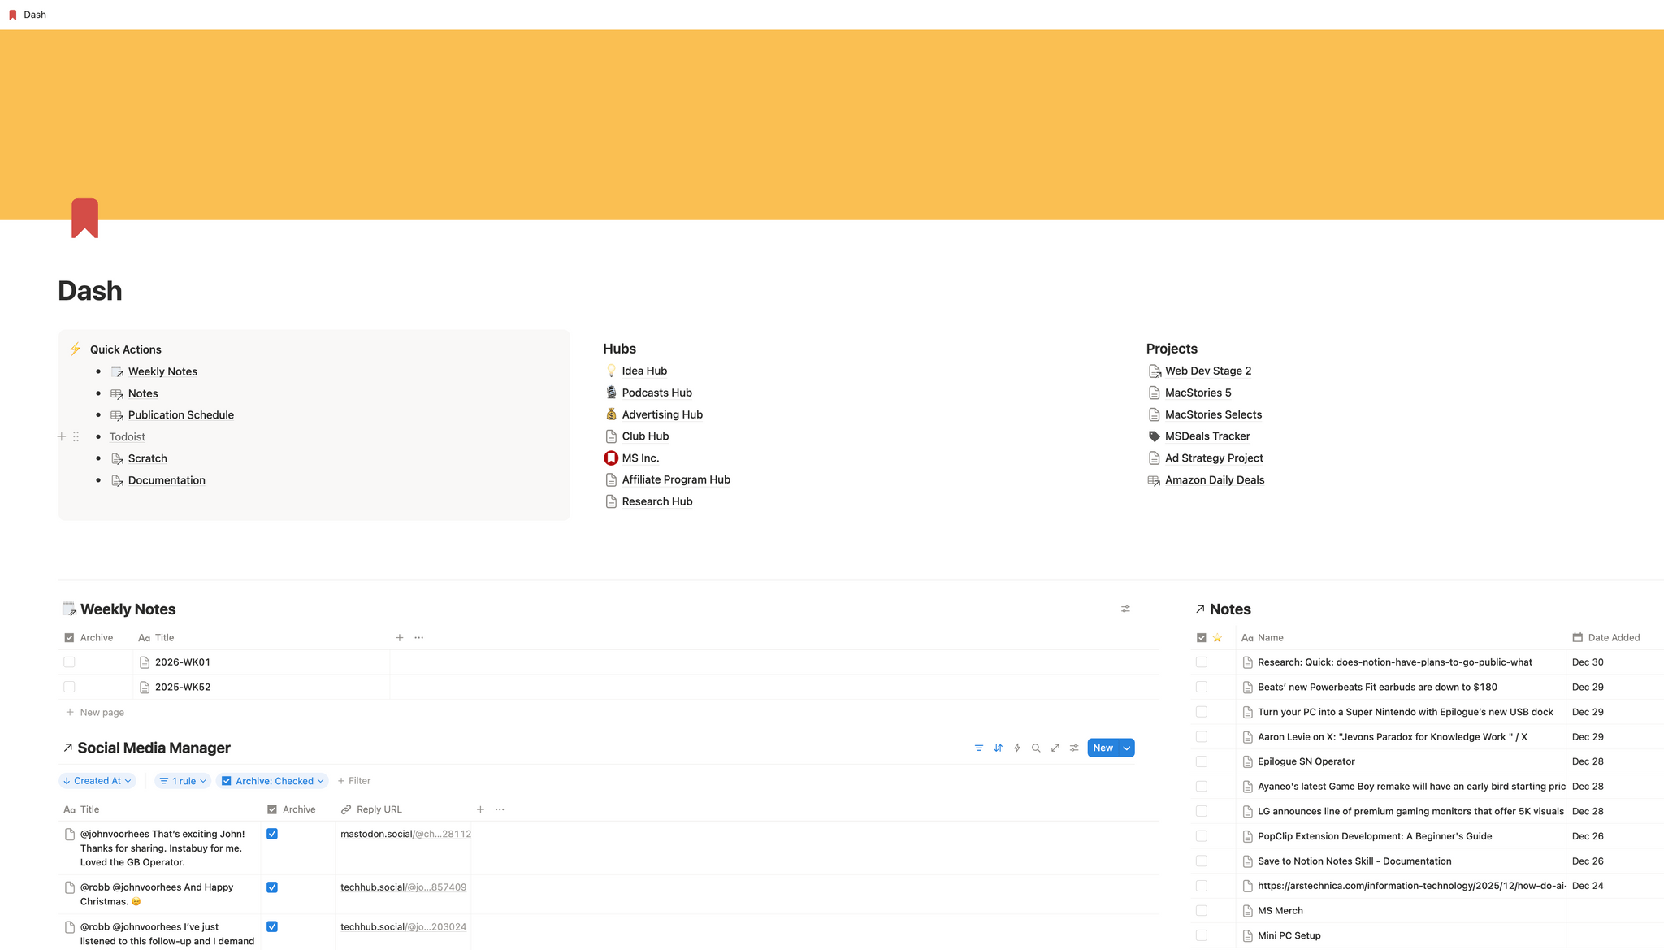Click the filter icon in Social Media Manager
1664x950 pixels.
click(x=978, y=748)
